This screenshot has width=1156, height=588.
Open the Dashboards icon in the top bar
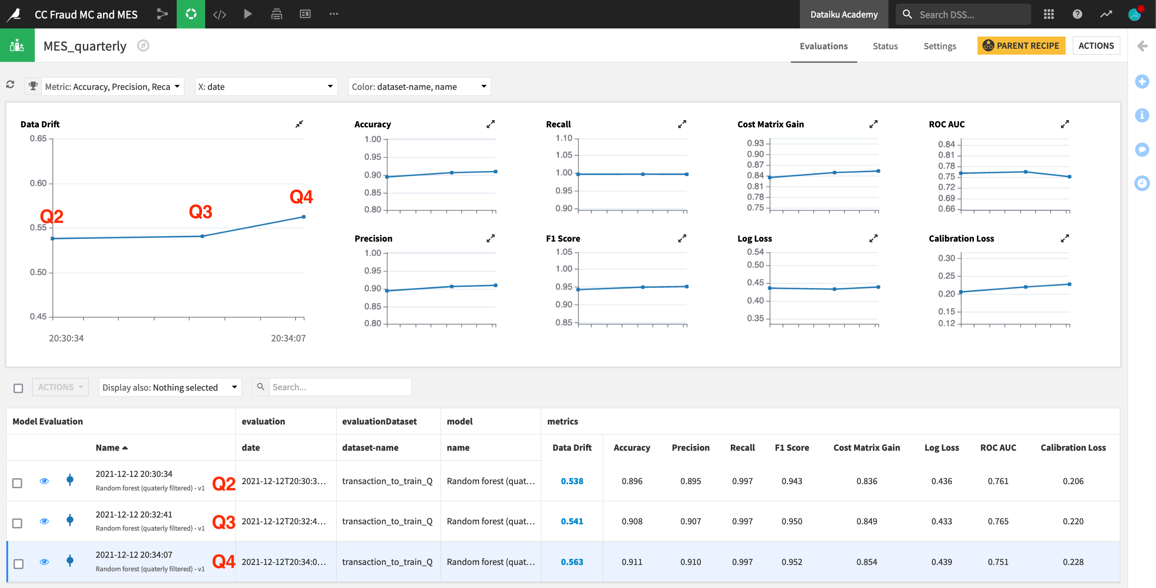(305, 14)
